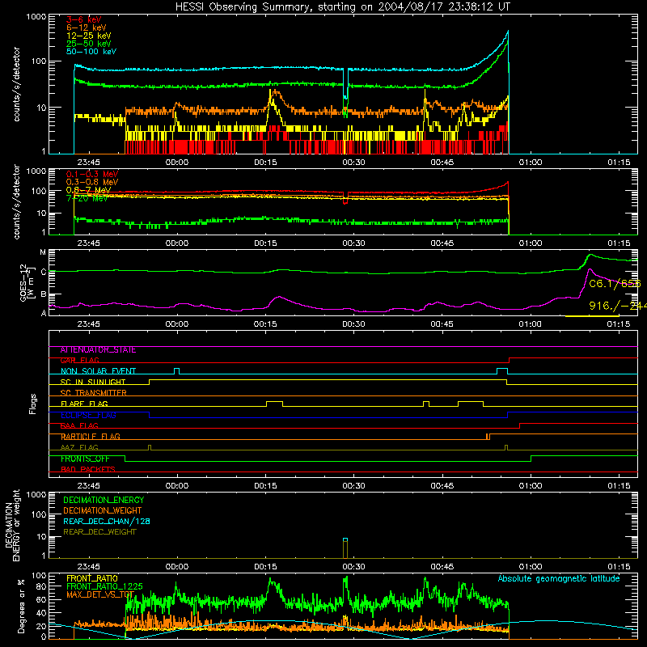Screen dimensions: 647x647
Task: Click the 0.8-7 MeV legend label
Action: point(89,190)
